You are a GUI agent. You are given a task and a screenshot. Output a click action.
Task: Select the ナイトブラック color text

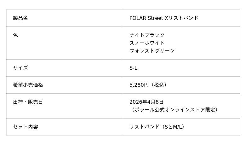tap(147, 35)
